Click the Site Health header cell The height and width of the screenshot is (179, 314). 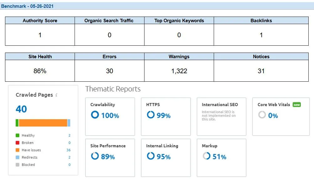[40, 56]
